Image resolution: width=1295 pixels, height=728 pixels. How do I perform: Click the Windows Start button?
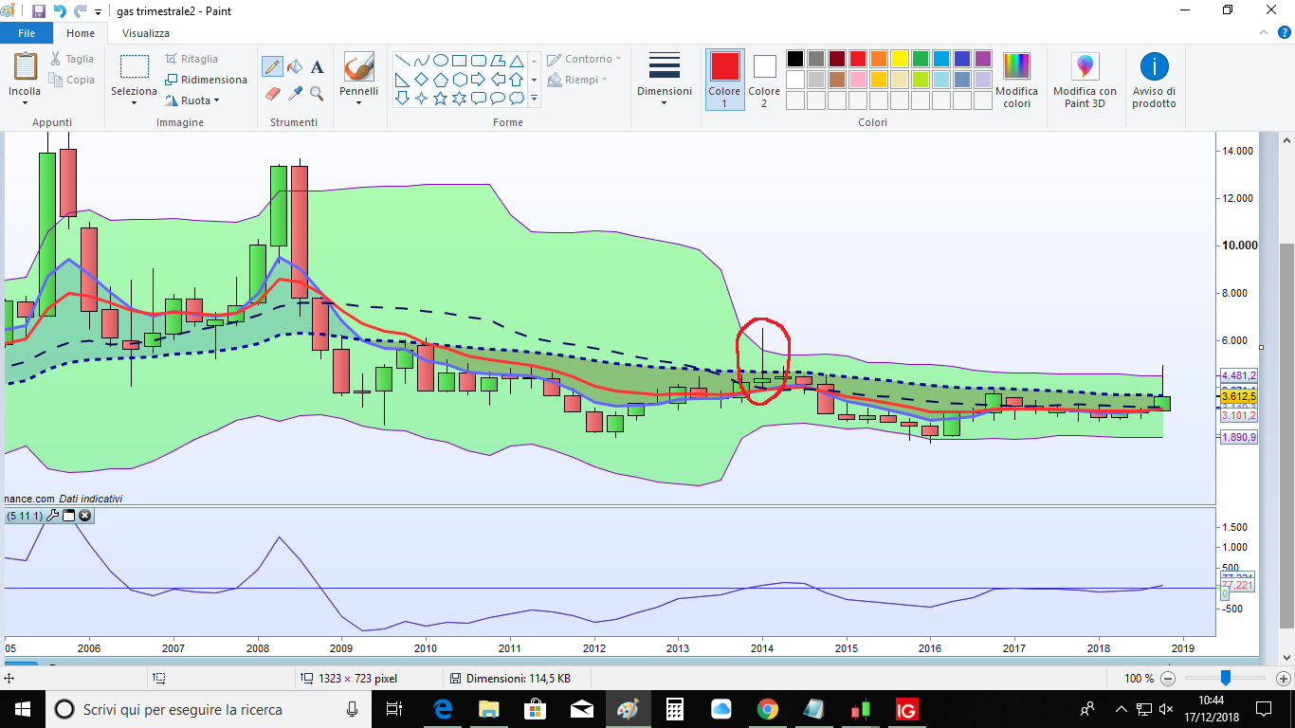tap(23, 709)
